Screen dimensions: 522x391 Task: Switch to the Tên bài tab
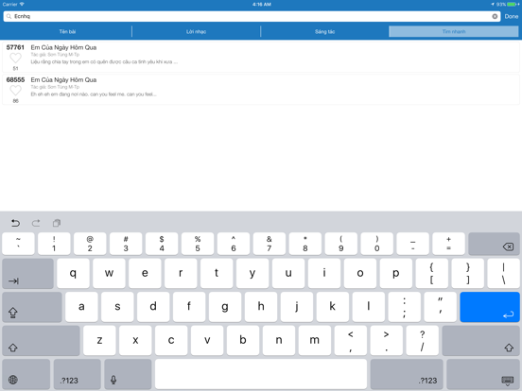point(67,31)
